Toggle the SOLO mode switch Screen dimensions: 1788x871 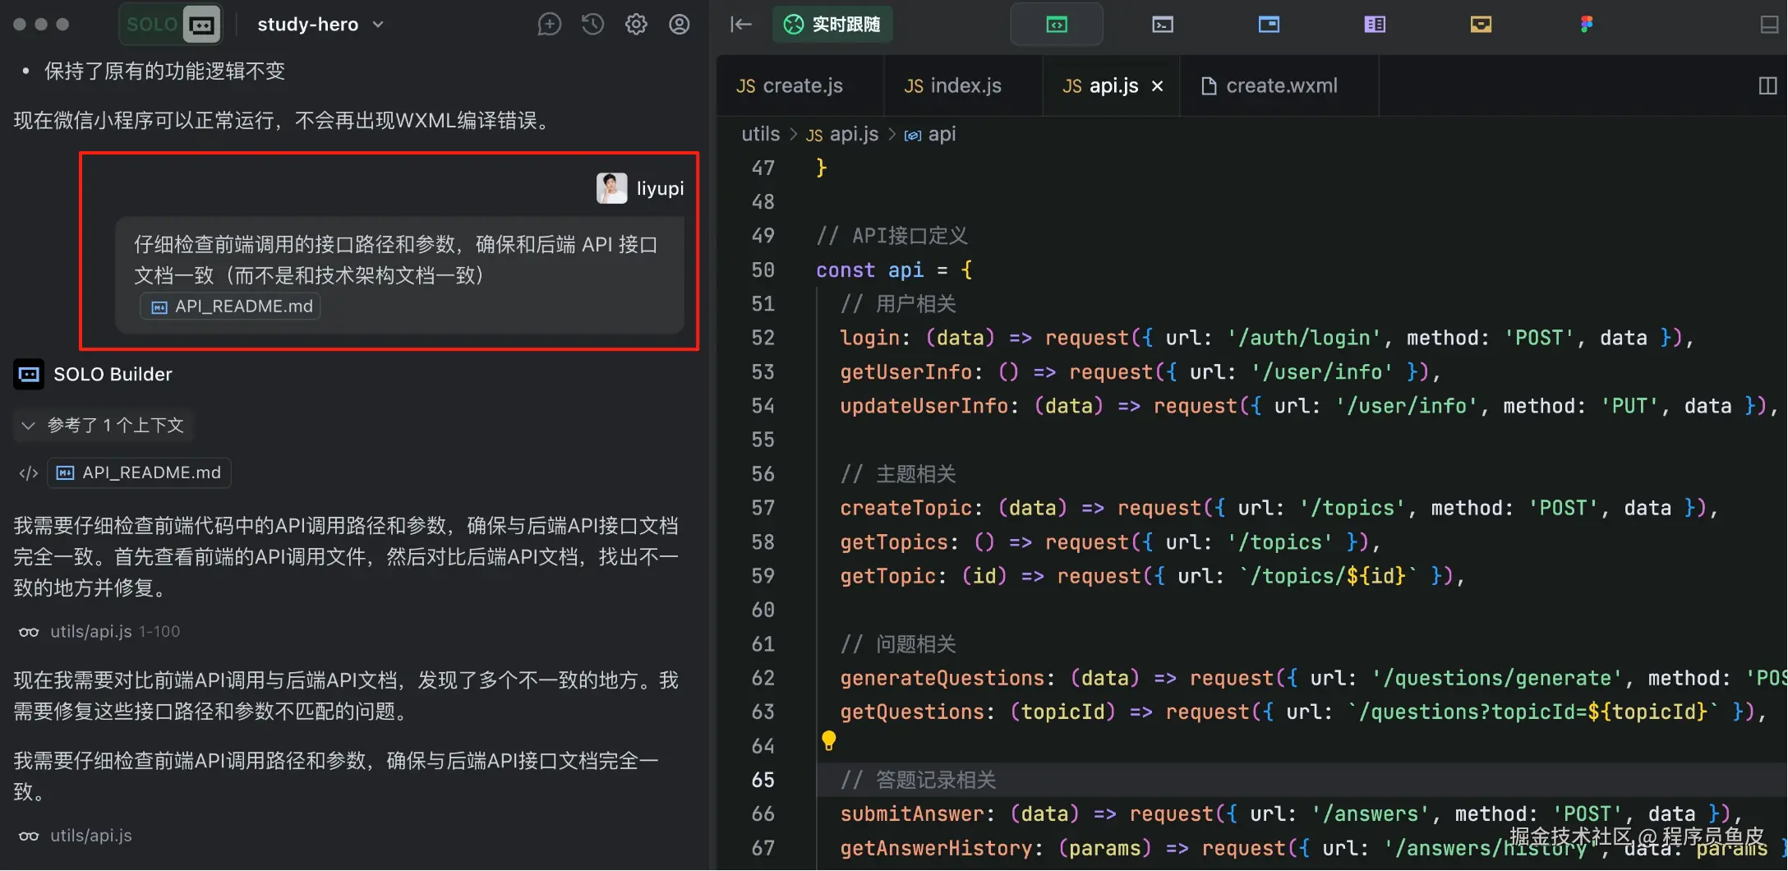[x=171, y=25]
